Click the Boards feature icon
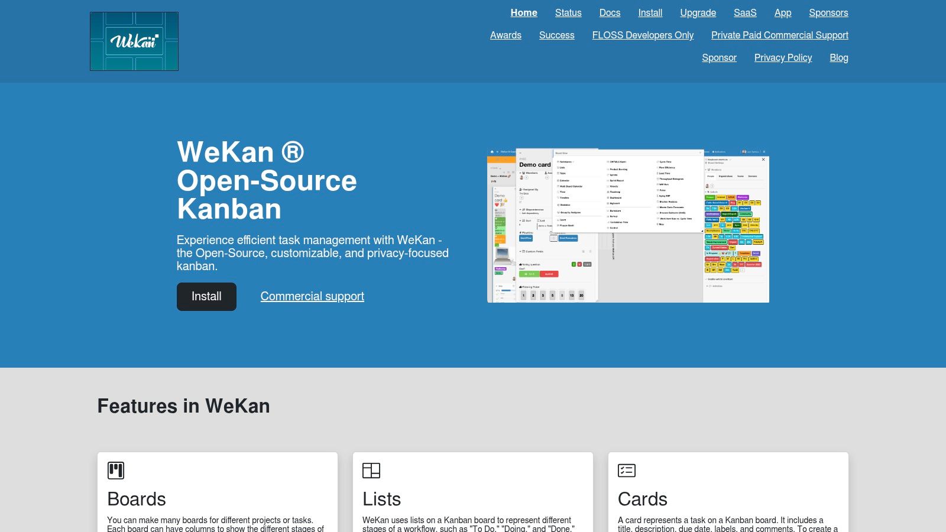The image size is (946, 532). point(116,471)
